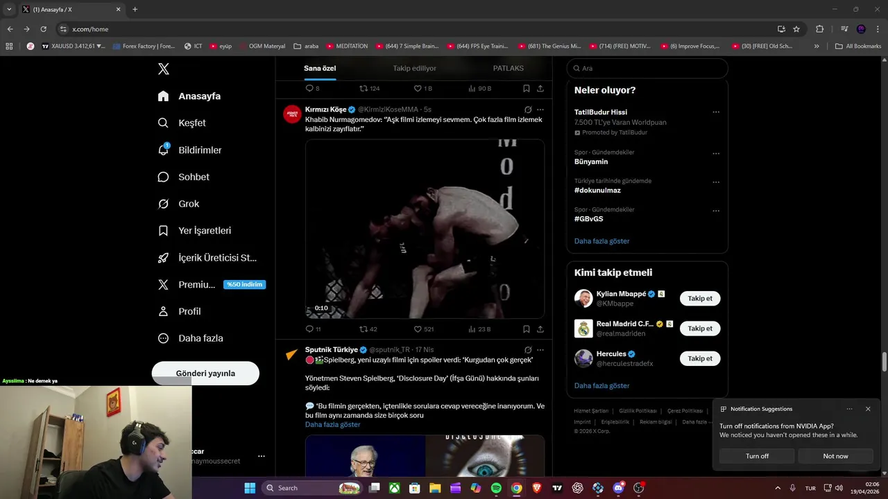Switch to Sana özel tab
This screenshot has width=888, height=499.
[320, 68]
